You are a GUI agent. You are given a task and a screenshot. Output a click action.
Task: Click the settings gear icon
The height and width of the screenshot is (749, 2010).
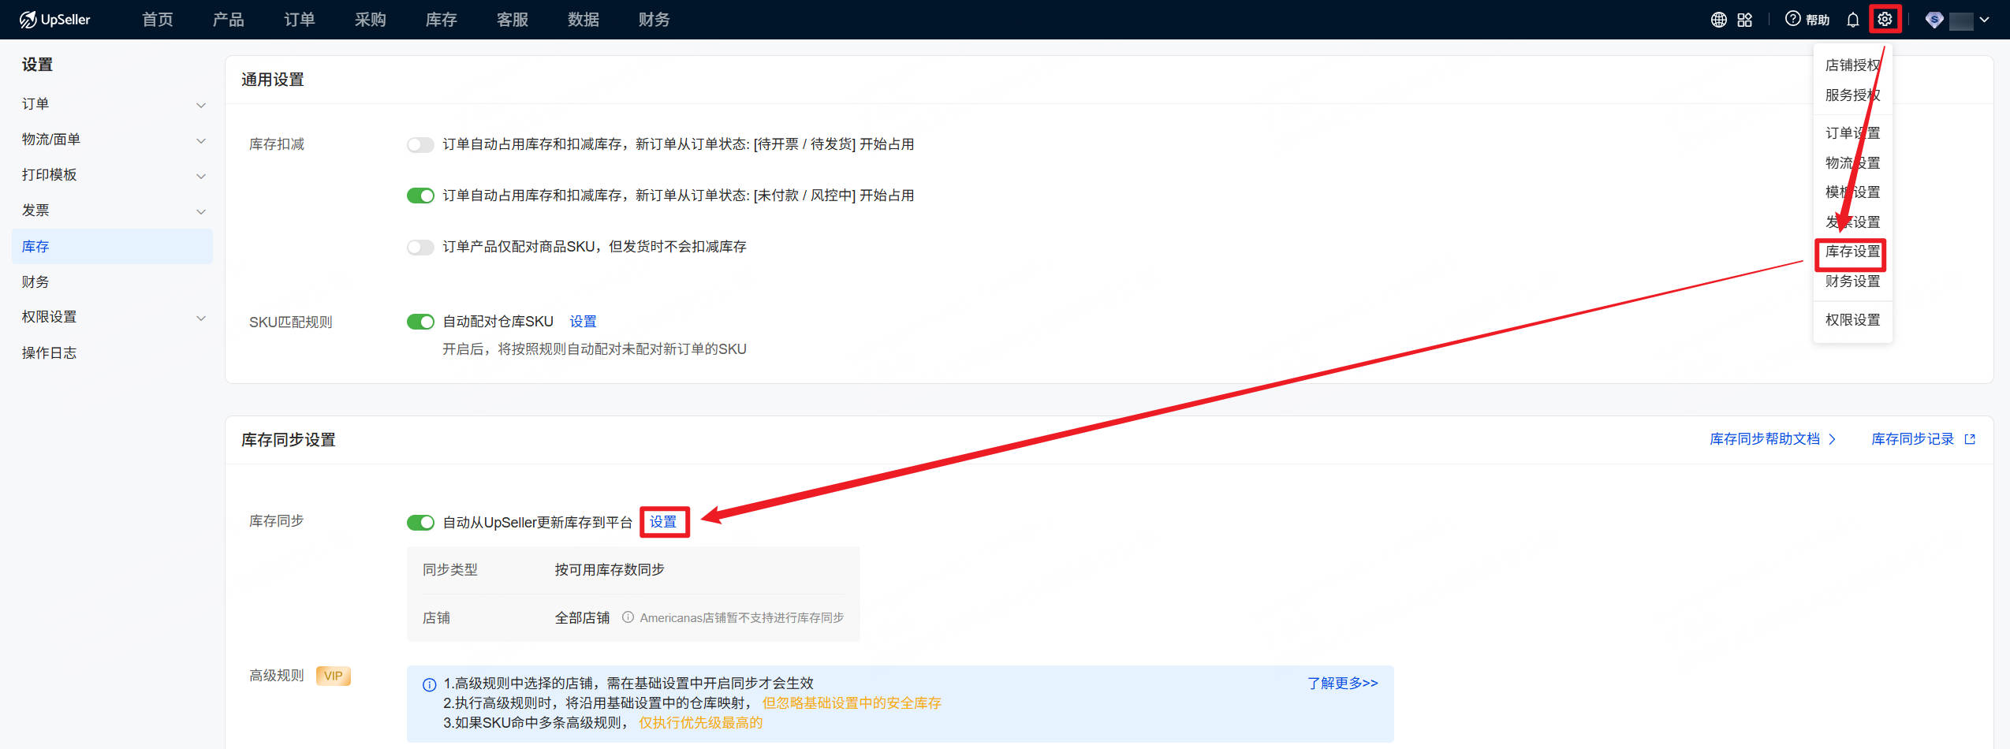(1885, 20)
